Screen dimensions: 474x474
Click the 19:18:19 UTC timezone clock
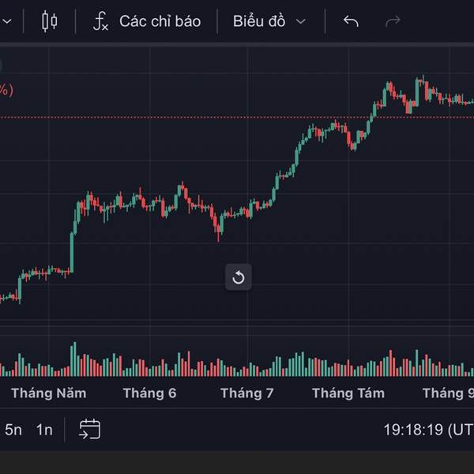click(x=427, y=430)
